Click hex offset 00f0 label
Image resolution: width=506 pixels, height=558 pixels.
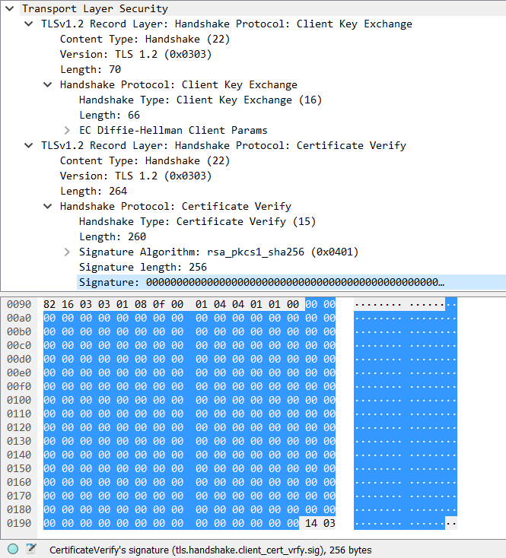tap(19, 386)
